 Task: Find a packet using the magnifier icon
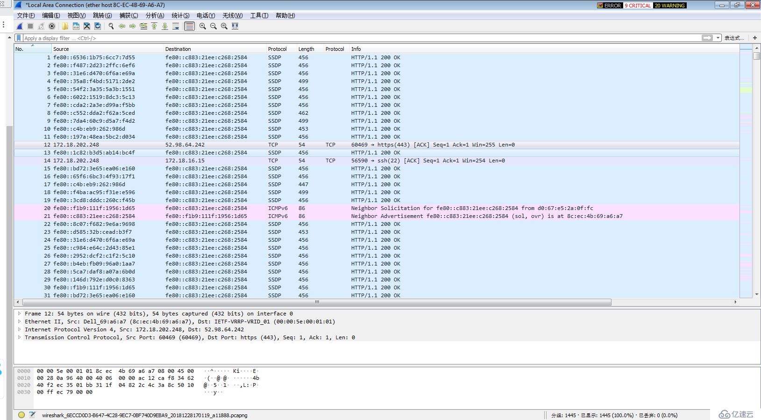pyautogui.click(x=111, y=26)
